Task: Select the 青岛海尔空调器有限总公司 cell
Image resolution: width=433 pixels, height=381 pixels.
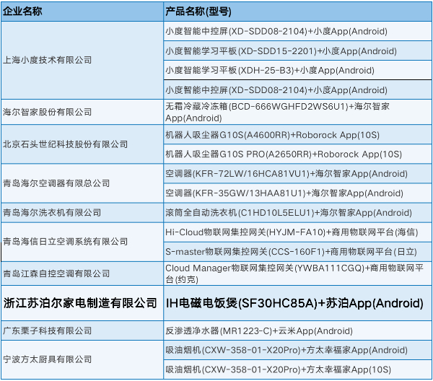Action: (x=56, y=183)
